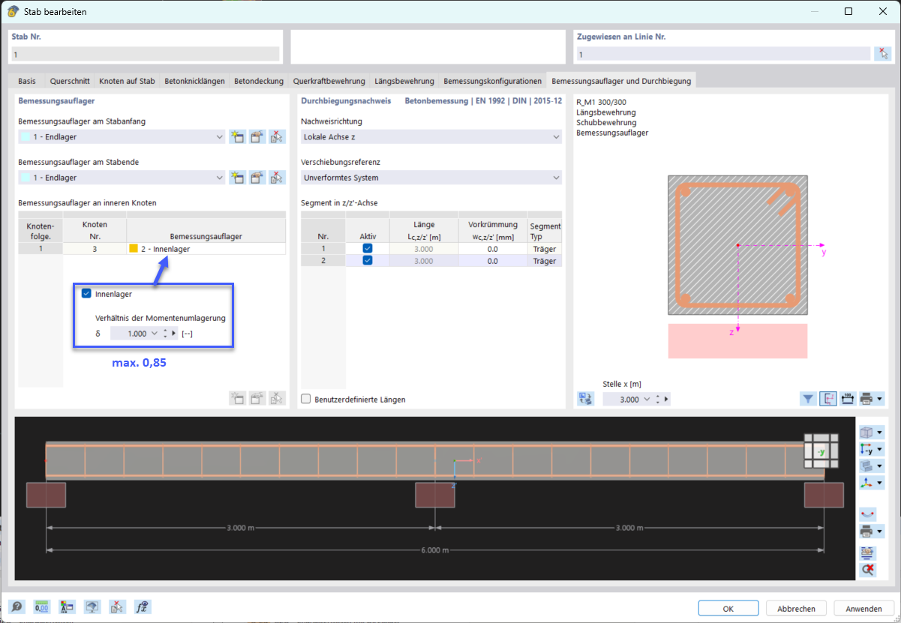Click the new support icon beside Stabanfang dropdown

237,137
